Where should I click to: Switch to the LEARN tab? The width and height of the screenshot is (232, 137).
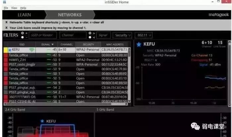(x=24, y=15)
